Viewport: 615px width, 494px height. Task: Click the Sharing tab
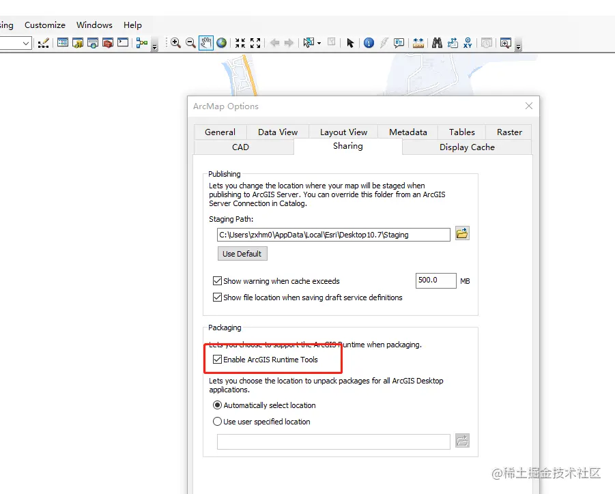[x=348, y=146]
